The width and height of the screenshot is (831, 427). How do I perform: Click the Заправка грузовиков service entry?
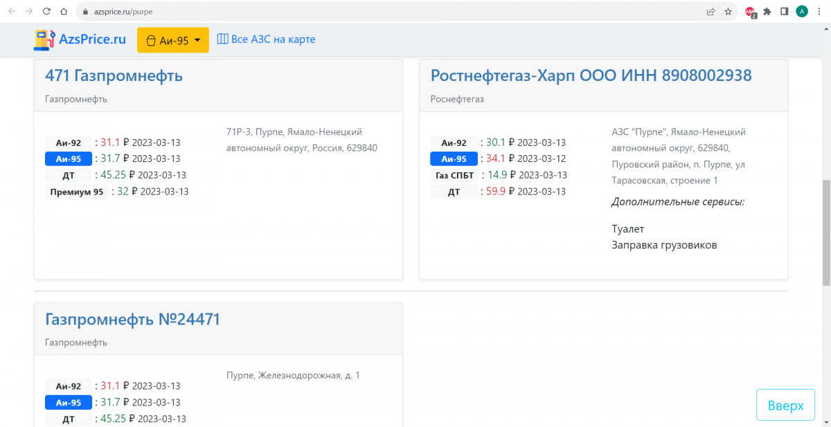tap(665, 245)
